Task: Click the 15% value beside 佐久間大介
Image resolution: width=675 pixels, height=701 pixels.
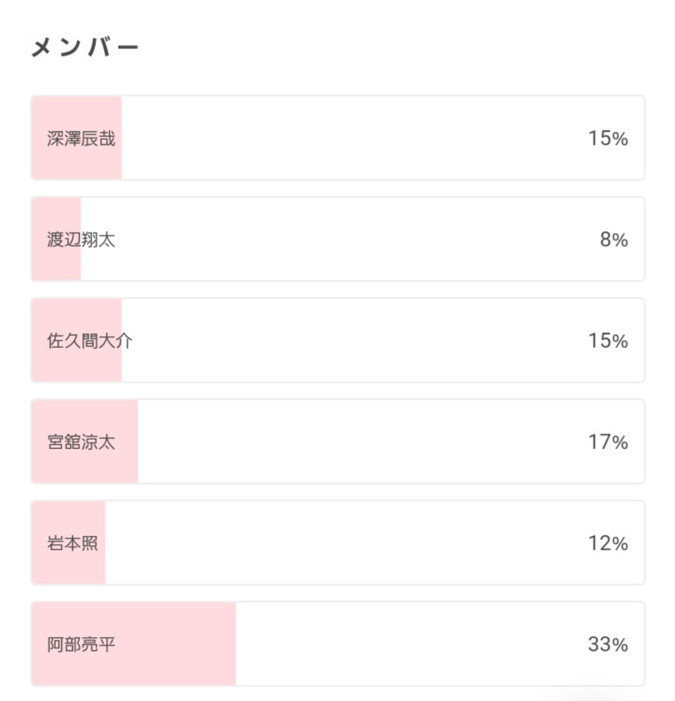Action: pyautogui.click(x=608, y=341)
